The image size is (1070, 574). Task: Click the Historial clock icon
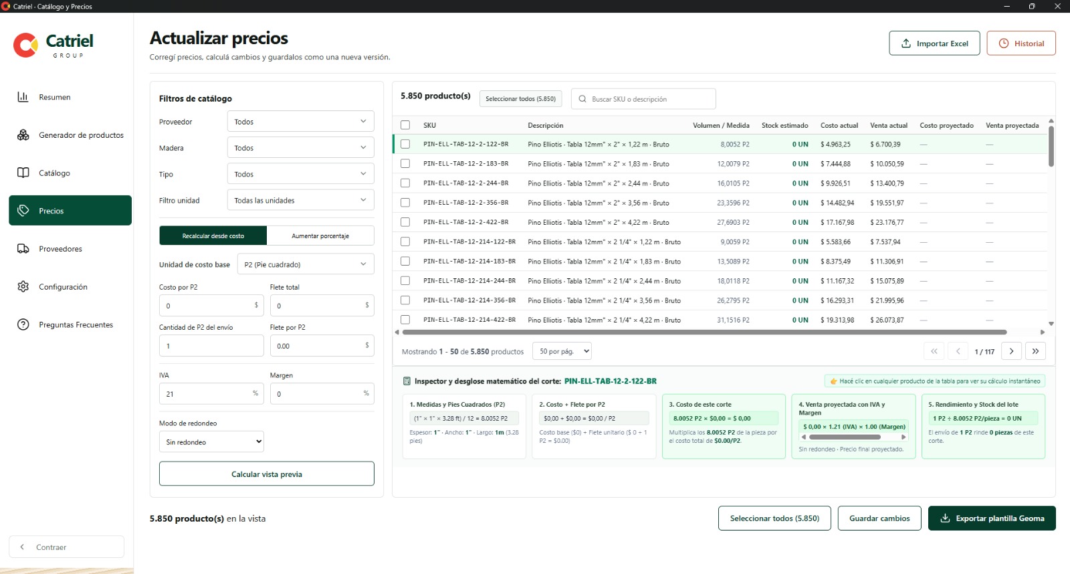pyautogui.click(x=1004, y=43)
